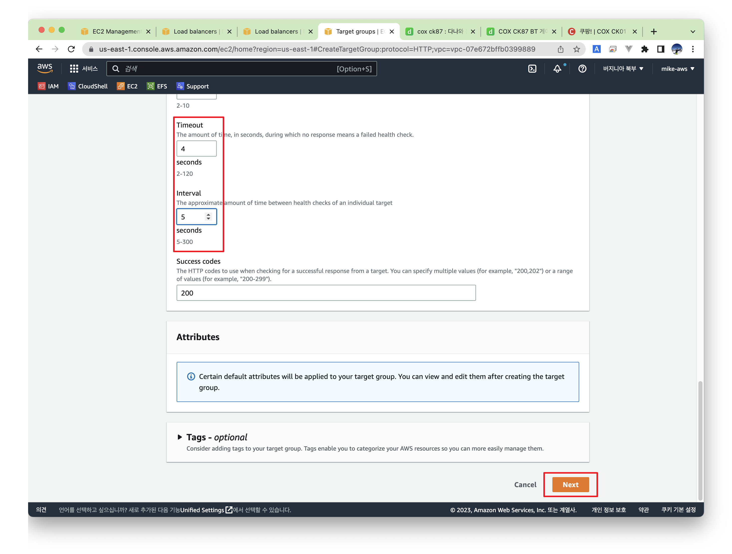The width and height of the screenshot is (732, 554).
Task: Open the region selector dropdown
Action: 623,69
